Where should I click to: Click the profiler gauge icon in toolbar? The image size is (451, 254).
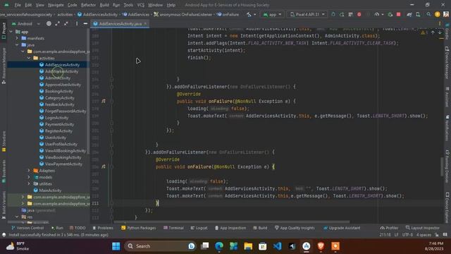point(376,14)
